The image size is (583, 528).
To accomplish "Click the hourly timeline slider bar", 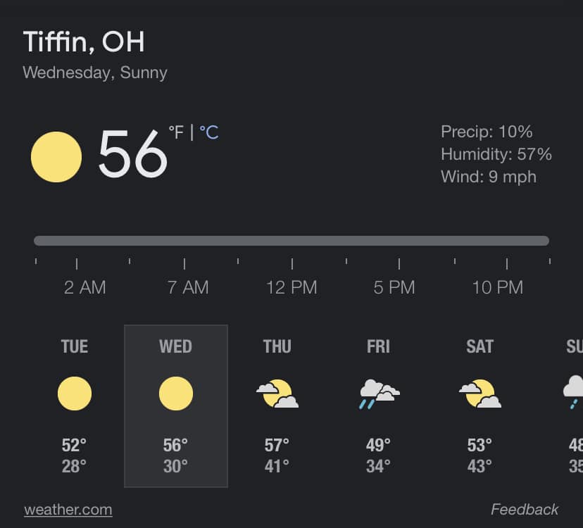I will tap(291, 241).
